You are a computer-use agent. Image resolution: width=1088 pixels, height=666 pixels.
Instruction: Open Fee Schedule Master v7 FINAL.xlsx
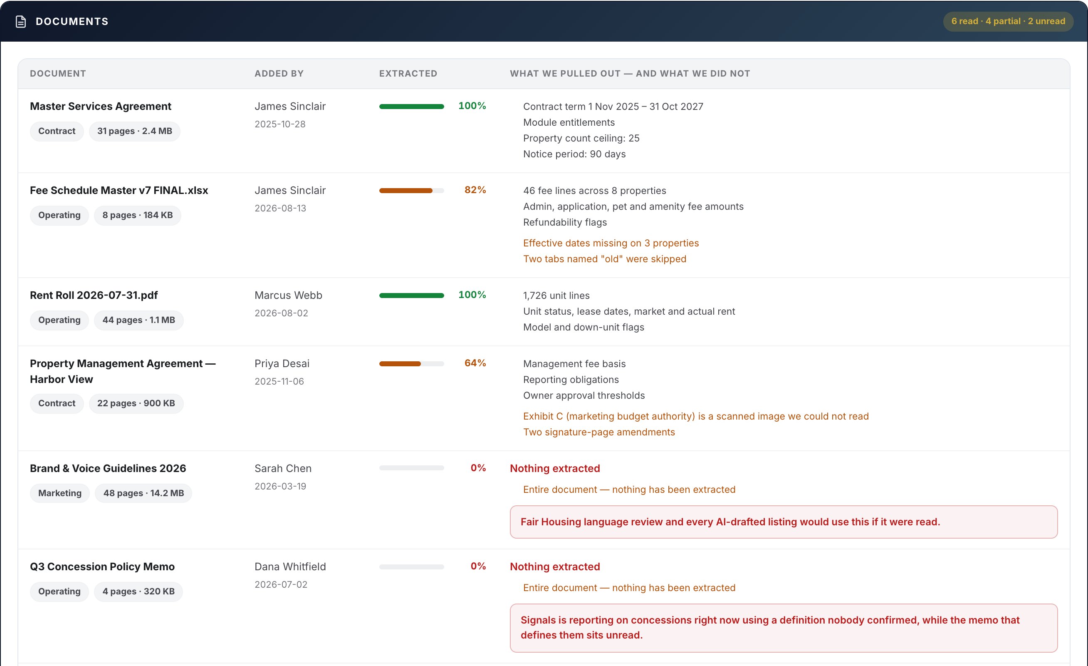tap(119, 190)
